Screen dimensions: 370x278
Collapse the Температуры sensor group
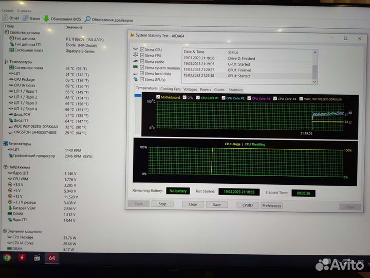(x=5, y=62)
